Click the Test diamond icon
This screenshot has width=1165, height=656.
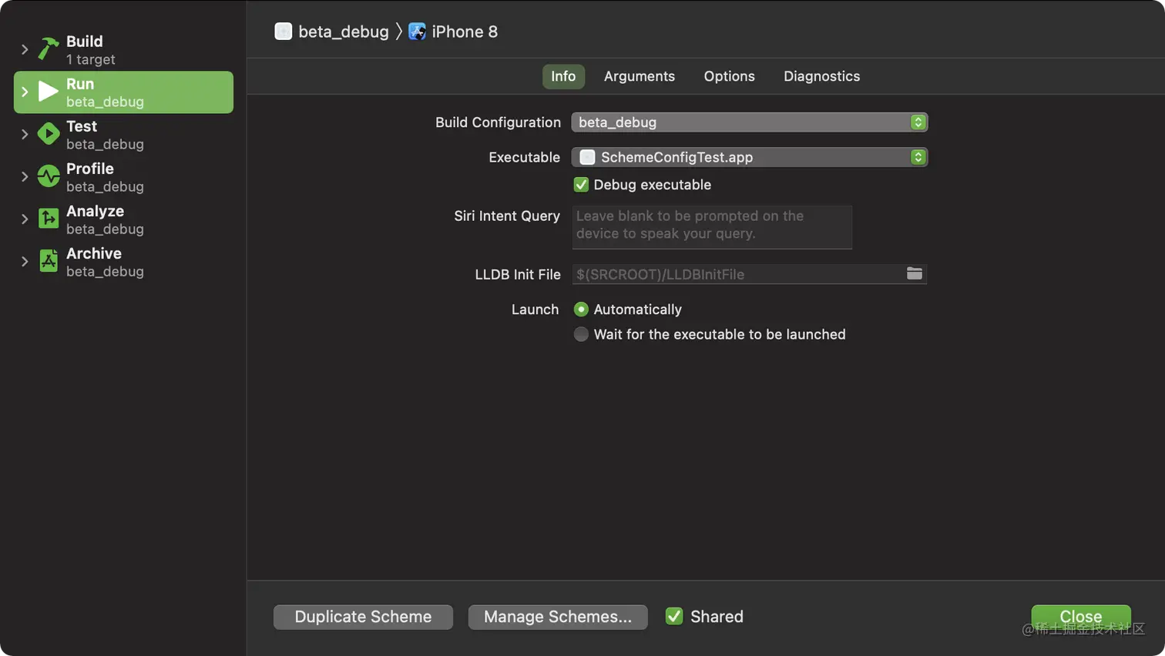pyautogui.click(x=49, y=134)
